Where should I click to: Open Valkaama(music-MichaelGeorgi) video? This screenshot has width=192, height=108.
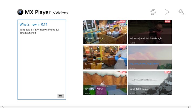150,32
